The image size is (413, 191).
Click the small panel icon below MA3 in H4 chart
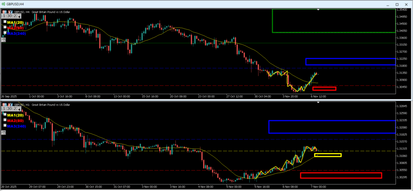pyautogui.click(x=4, y=39)
